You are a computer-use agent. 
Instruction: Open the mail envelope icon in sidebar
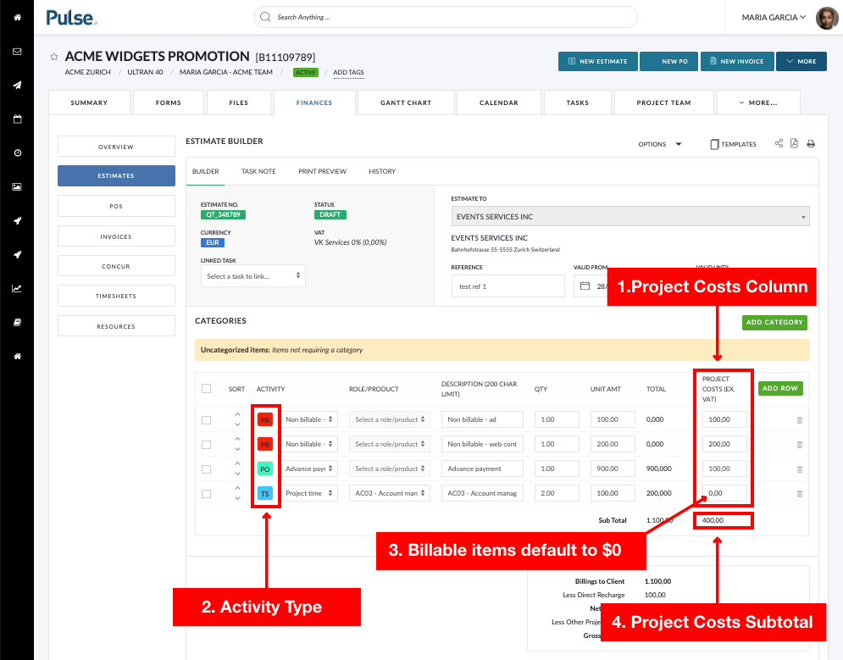tap(17, 52)
